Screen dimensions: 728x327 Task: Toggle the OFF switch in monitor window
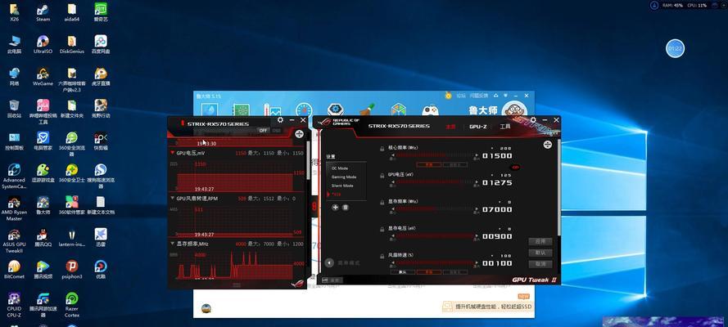coord(263,131)
